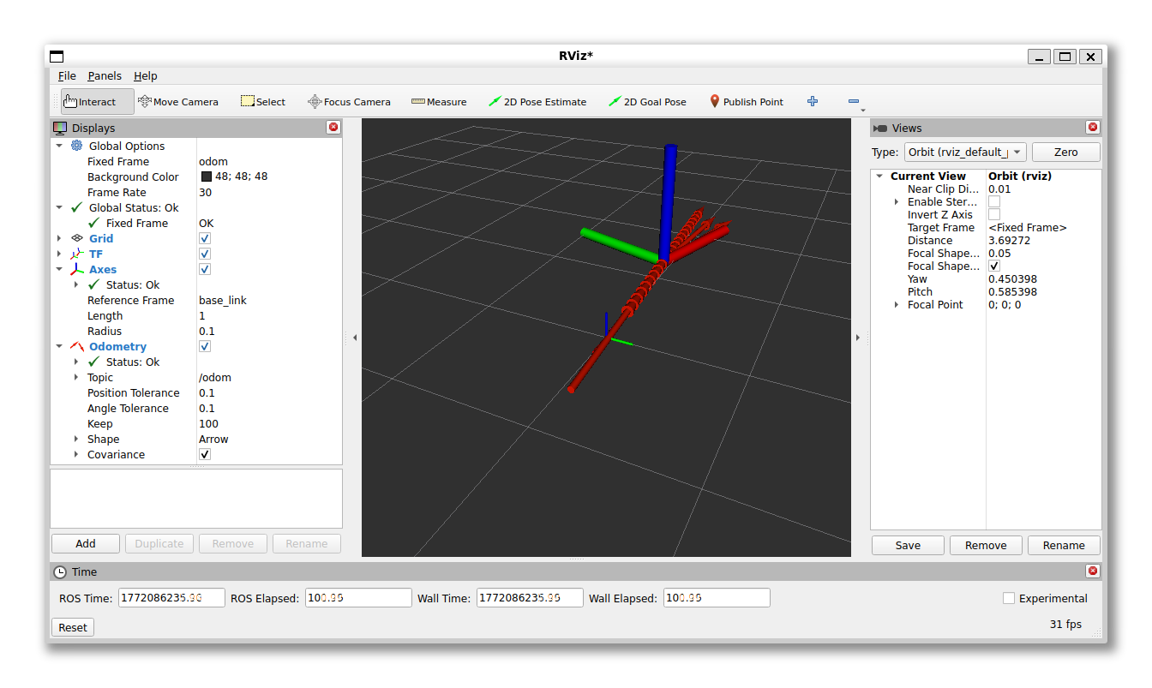The height and width of the screenshot is (688, 1152).
Task: Click the blue plus add-tool icon
Action: pyautogui.click(x=813, y=101)
